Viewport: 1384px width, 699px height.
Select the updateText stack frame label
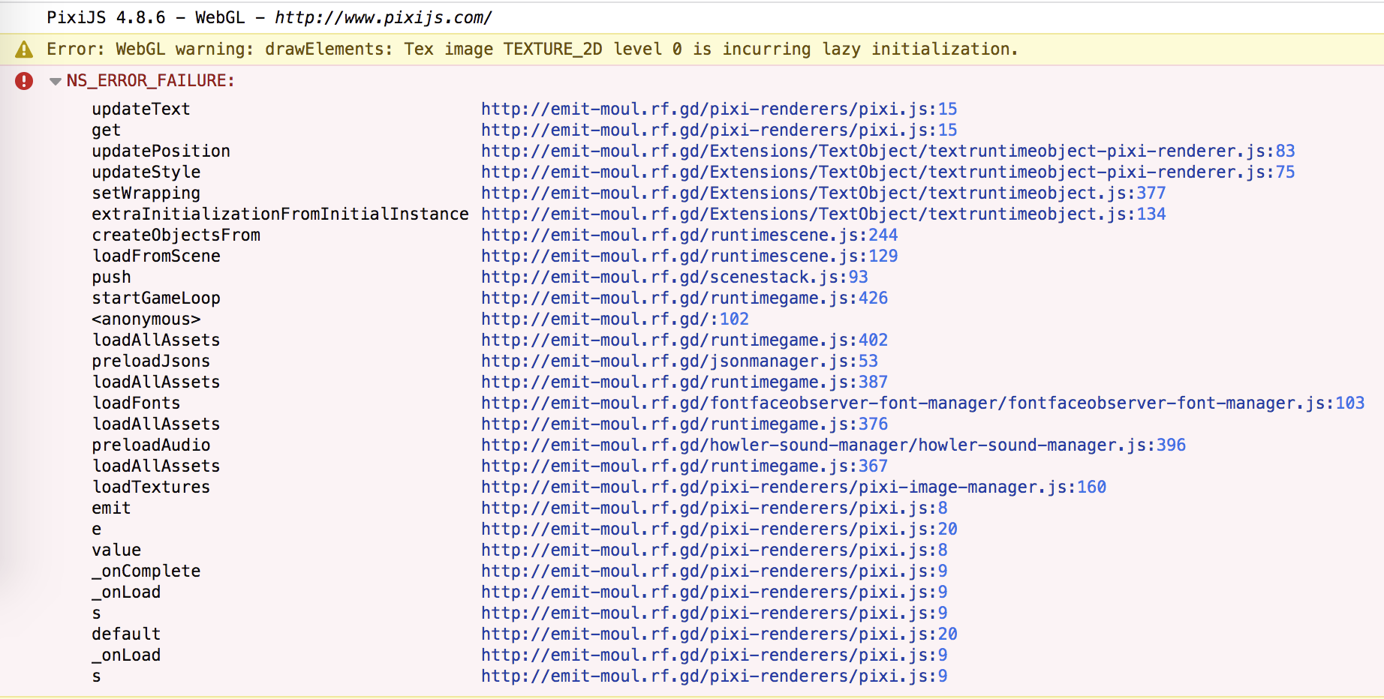[x=140, y=109]
